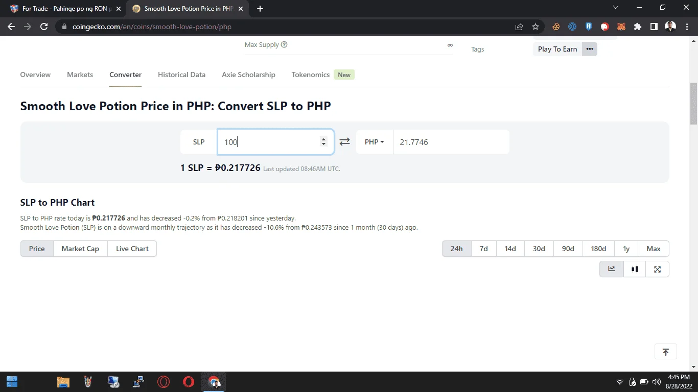Click the Safely Remove Hardware USB tray icon
Viewport: 698px width, 392px height.
[633, 382]
